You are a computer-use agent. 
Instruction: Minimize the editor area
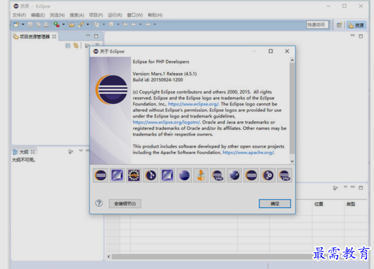352,35
